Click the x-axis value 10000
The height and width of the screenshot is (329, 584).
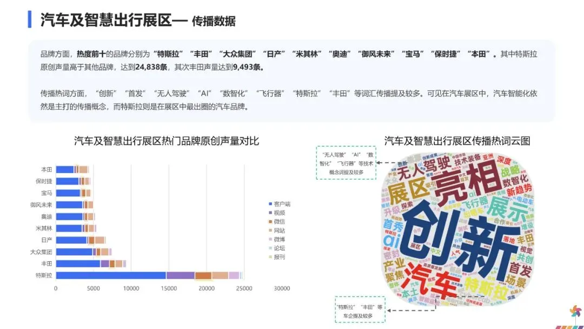pos(131,288)
